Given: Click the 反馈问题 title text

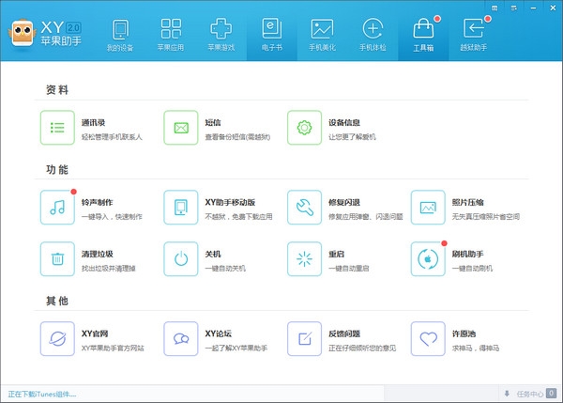Looking at the screenshot, I should 344,333.
